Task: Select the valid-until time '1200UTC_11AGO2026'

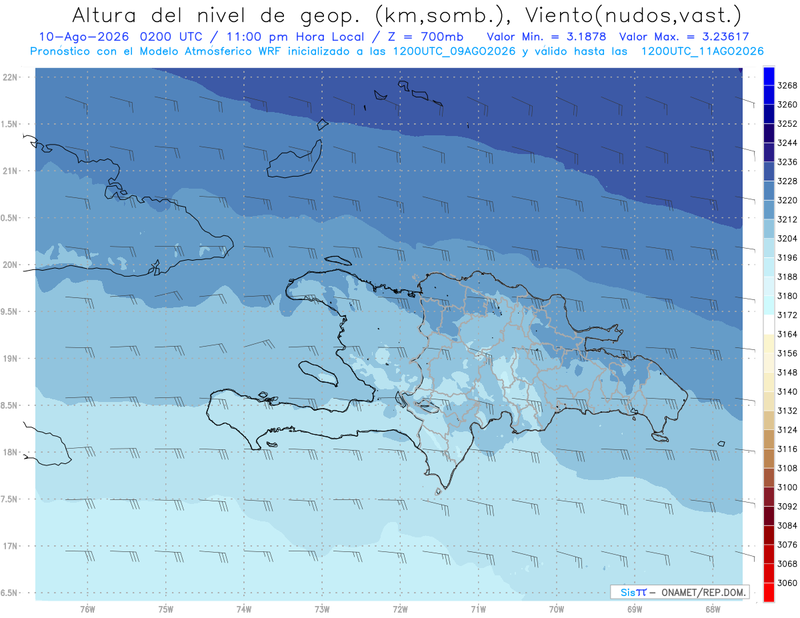Action: click(702, 51)
